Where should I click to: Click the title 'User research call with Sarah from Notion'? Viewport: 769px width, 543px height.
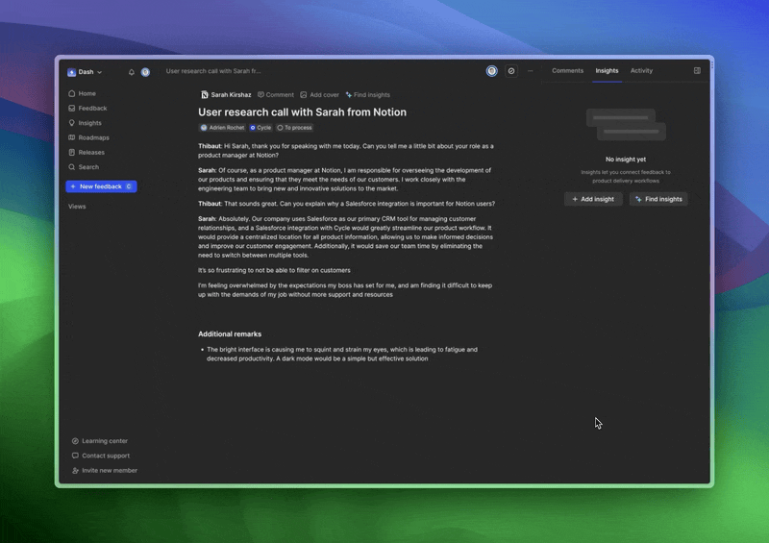pyautogui.click(x=302, y=111)
